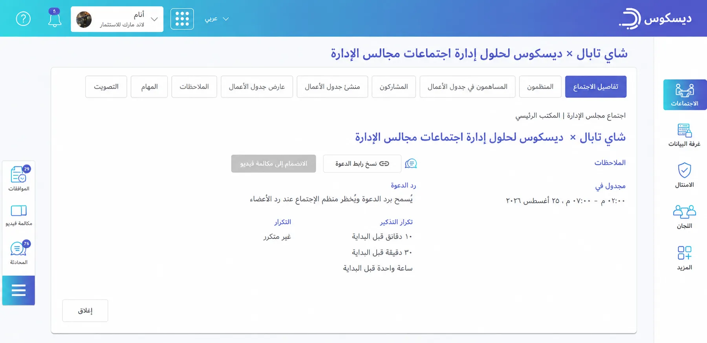Click the chat bubble icon beside invite link
Viewport: 707px width, 343px height.
(x=411, y=163)
